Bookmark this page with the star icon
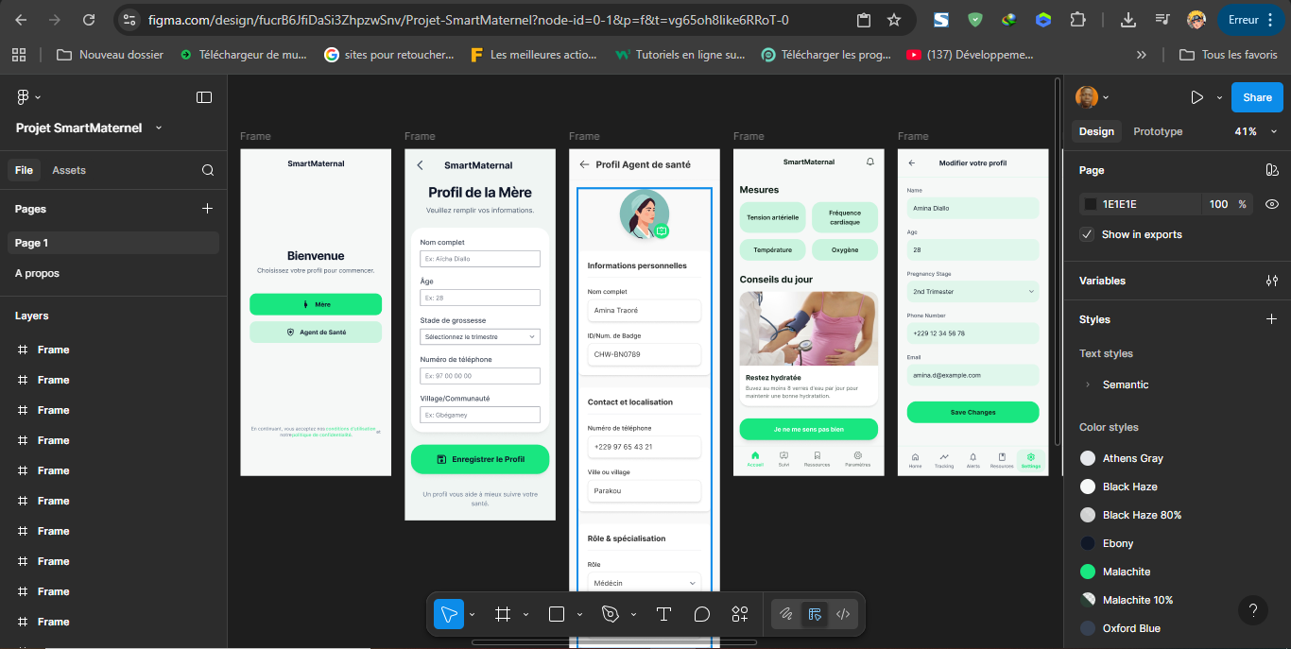The height and width of the screenshot is (649, 1291). tap(894, 20)
